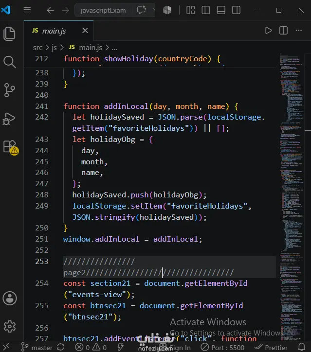Toggle the secondary side bar visibility
Screen dimensions: 311x352
tap(236, 10)
